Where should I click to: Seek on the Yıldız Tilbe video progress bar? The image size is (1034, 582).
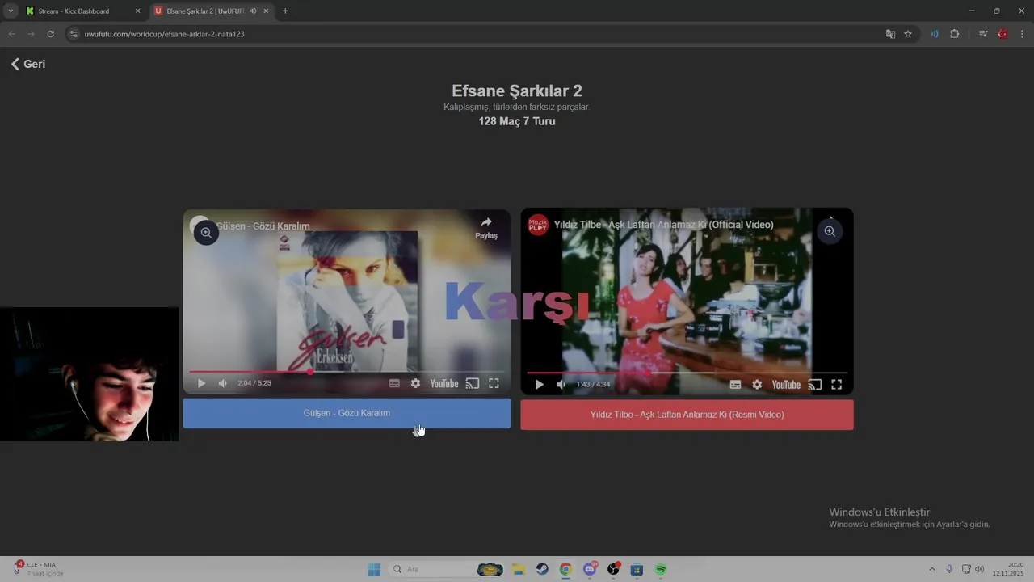click(x=687, y=373)
